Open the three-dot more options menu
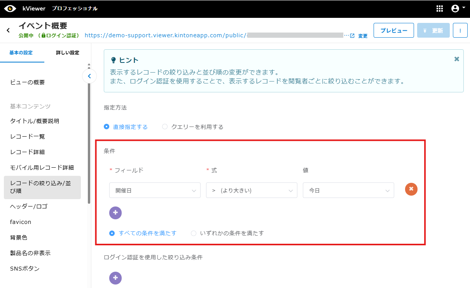470x288 pixels. tap(460, 30)
